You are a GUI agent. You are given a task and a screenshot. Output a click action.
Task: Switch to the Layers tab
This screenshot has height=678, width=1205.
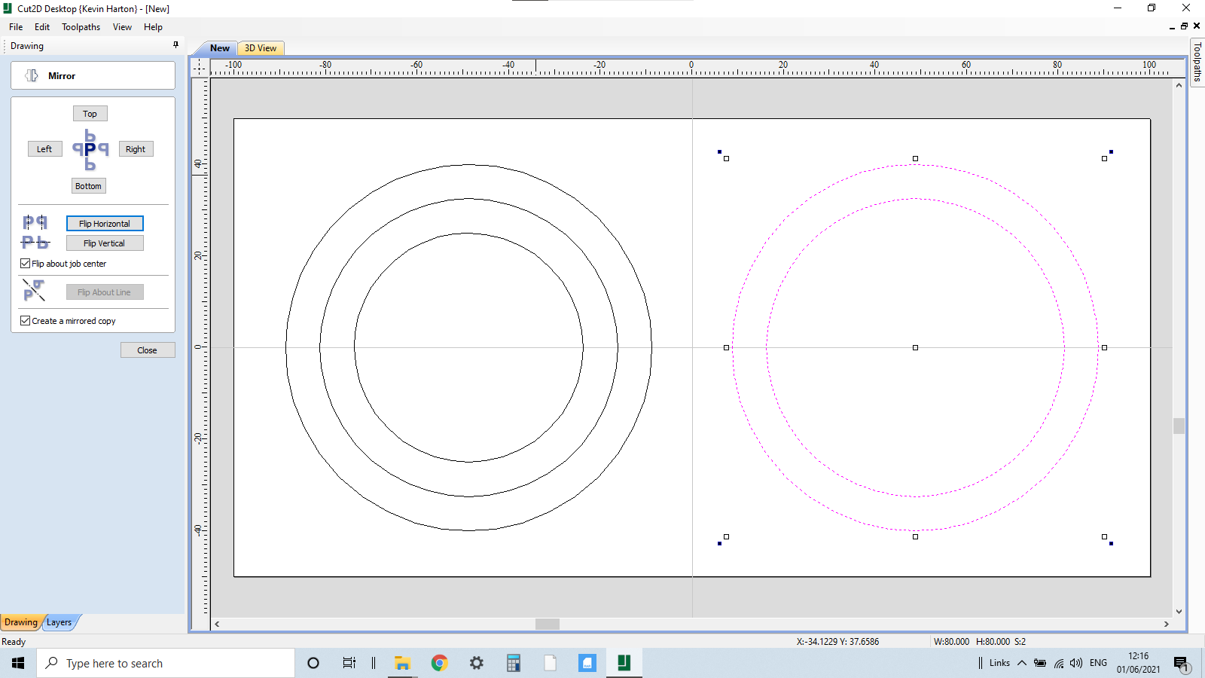(x=59, y=622)
